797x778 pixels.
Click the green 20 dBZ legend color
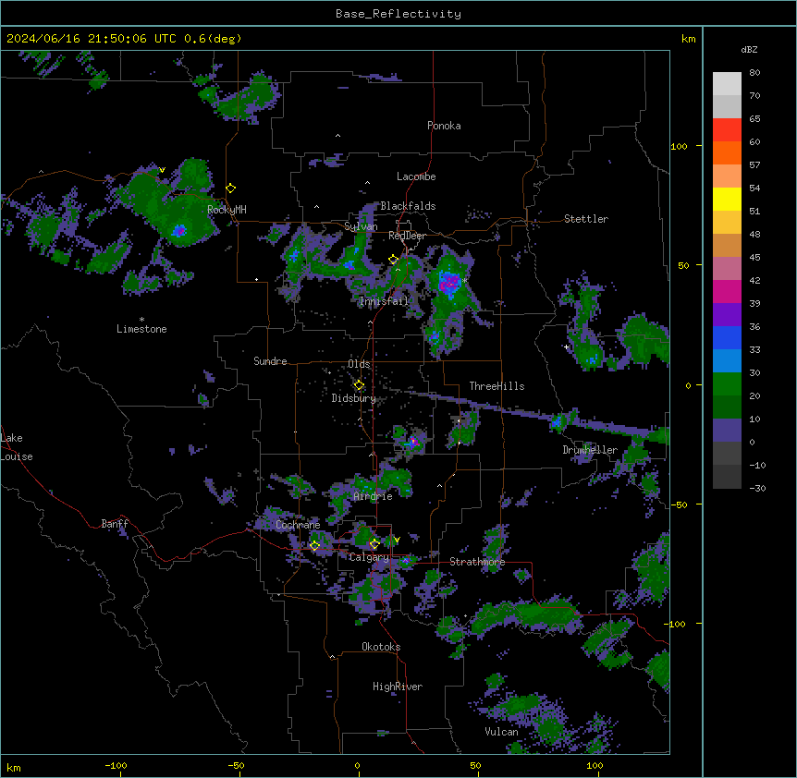click(x=727, y=384)
